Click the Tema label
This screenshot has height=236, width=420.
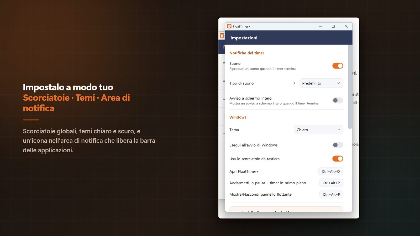234,130
